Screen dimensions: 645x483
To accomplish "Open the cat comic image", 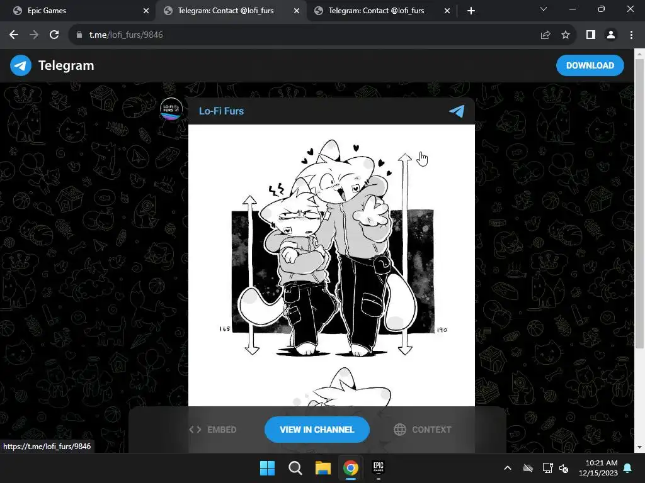I will [x=331, y=265].
